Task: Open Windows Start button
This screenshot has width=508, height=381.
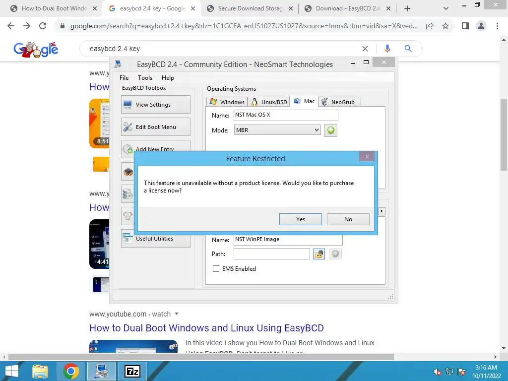Action: (12, 371)
